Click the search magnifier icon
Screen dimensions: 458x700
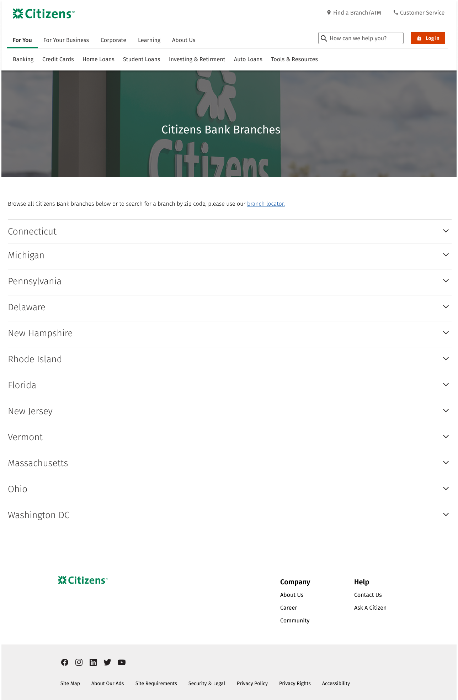coord(324,38)
